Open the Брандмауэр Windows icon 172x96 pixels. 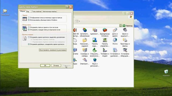(x=105, y=32)
